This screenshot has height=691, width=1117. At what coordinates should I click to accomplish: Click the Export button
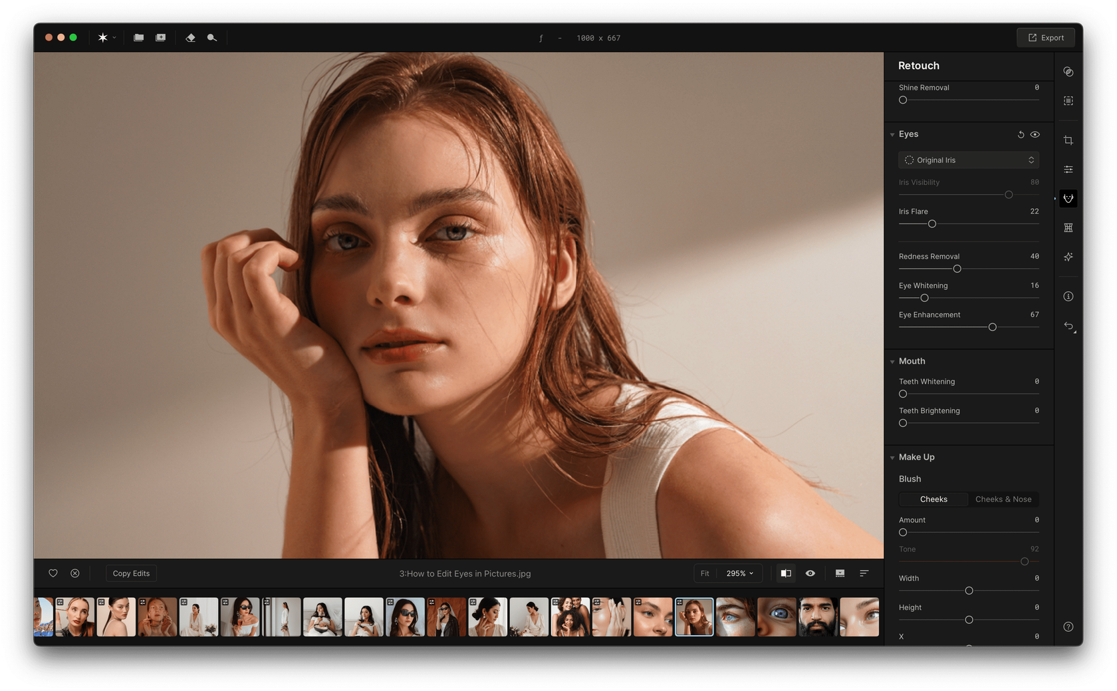pyautogui.click(x=1046, y=37)
